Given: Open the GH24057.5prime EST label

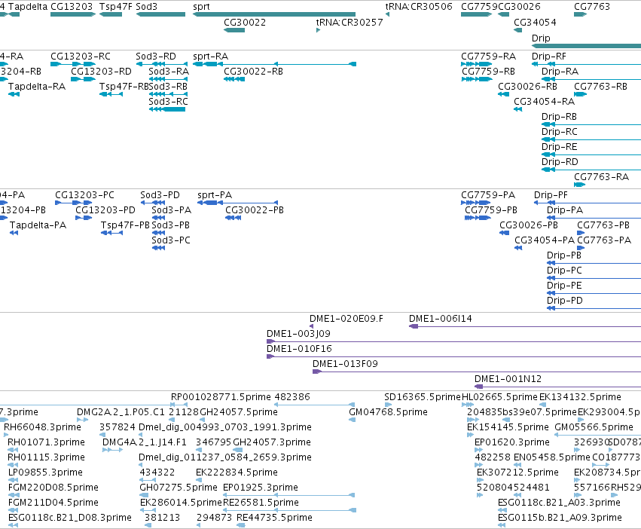Looking at the screenshot, I should (239, 412).
